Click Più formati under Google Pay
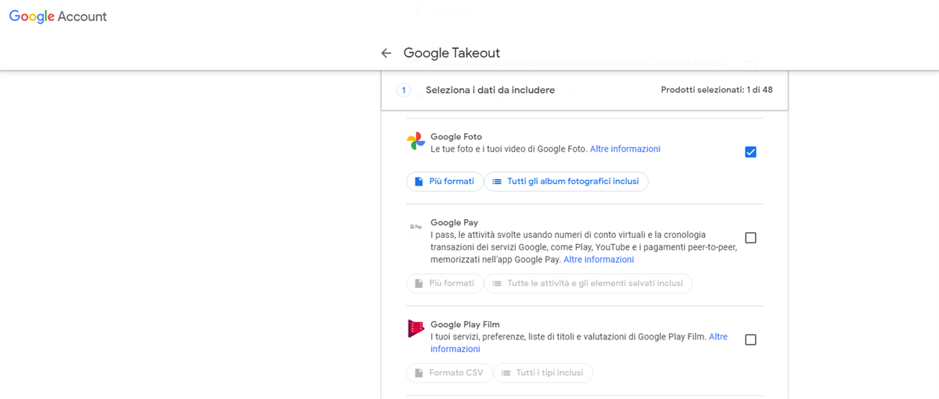 [x=444, y=283]
